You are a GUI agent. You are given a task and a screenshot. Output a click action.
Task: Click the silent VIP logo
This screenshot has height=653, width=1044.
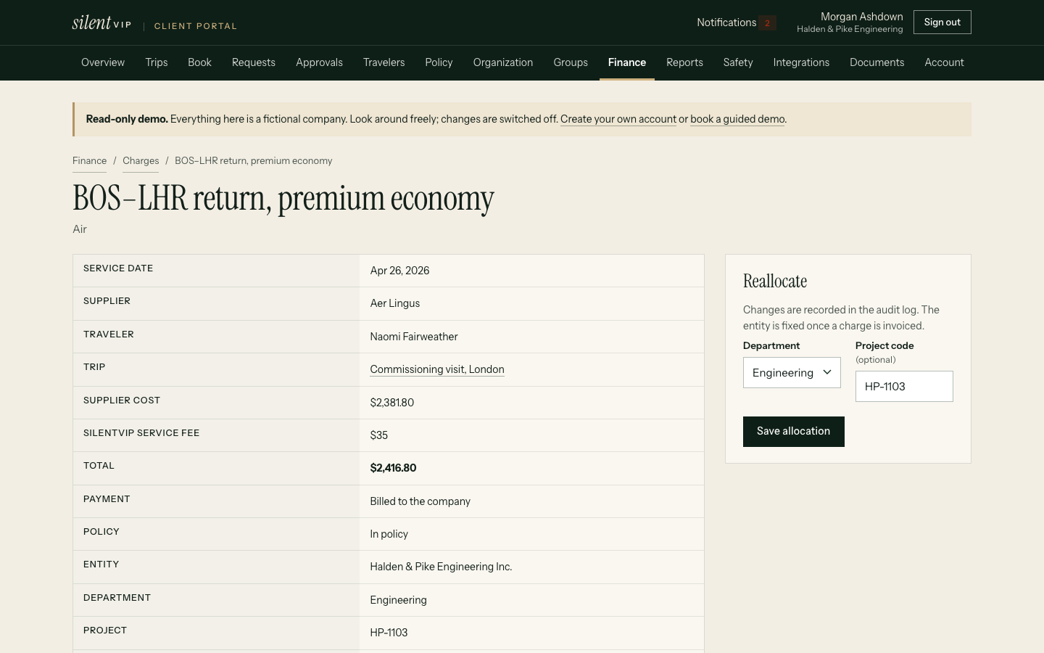[102, 22]
